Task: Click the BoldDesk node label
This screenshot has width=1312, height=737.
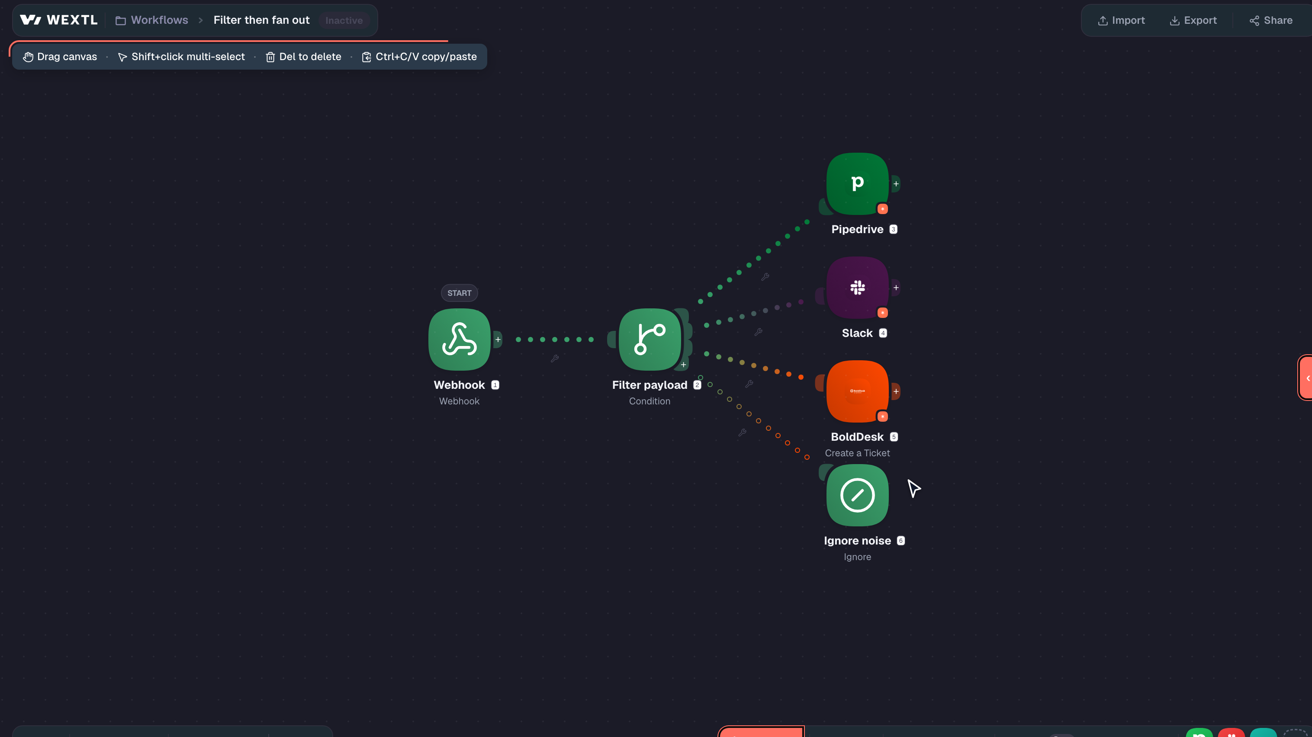Action: tap(857, 437)
